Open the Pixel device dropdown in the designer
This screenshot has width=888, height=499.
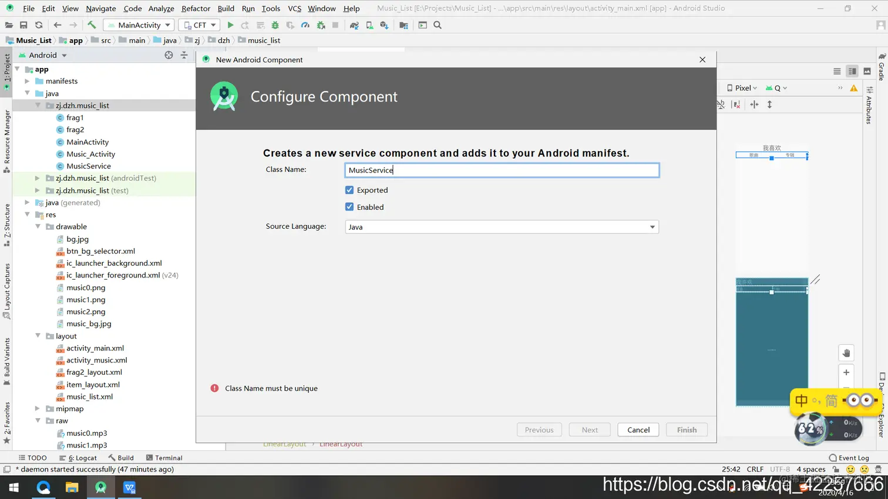[742, 88]
